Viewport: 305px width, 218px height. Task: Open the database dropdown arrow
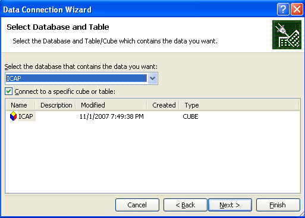[152, 78]
